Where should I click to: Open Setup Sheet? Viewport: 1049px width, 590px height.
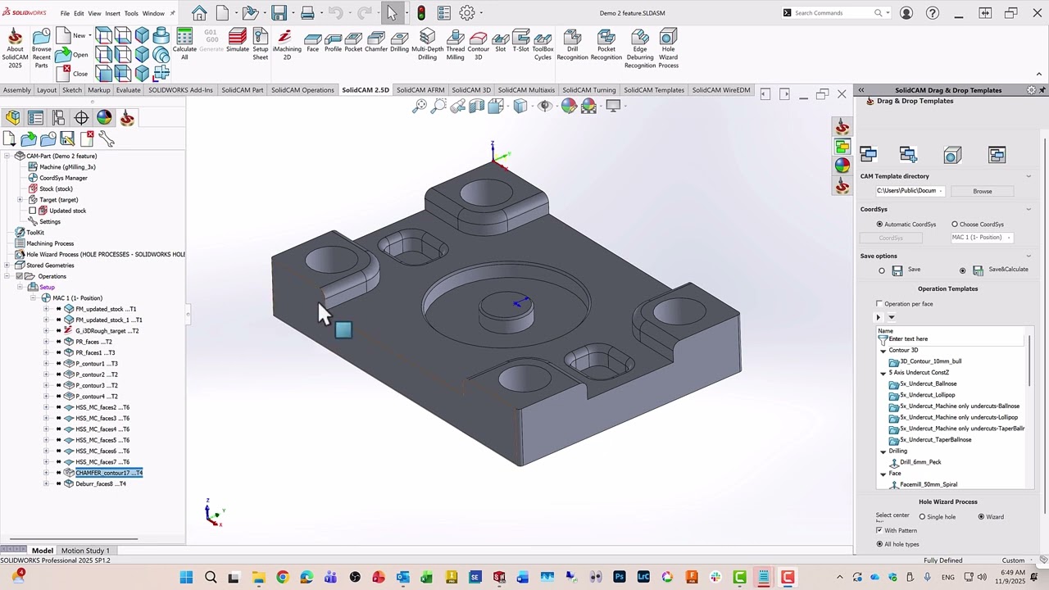261,43
